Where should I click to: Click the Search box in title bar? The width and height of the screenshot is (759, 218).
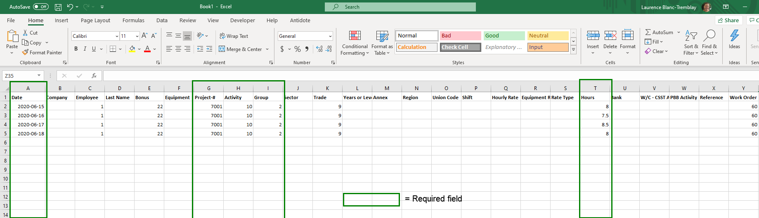coord(400,7)
